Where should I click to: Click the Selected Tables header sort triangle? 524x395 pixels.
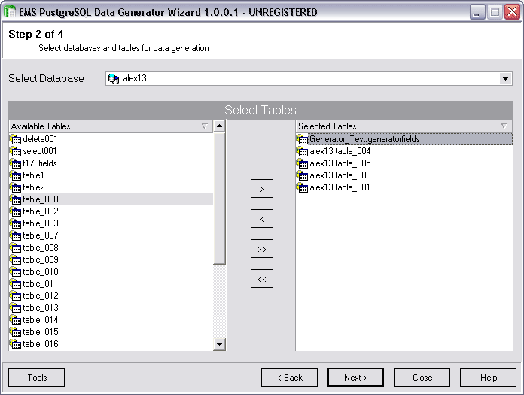[x=504, y=126]
